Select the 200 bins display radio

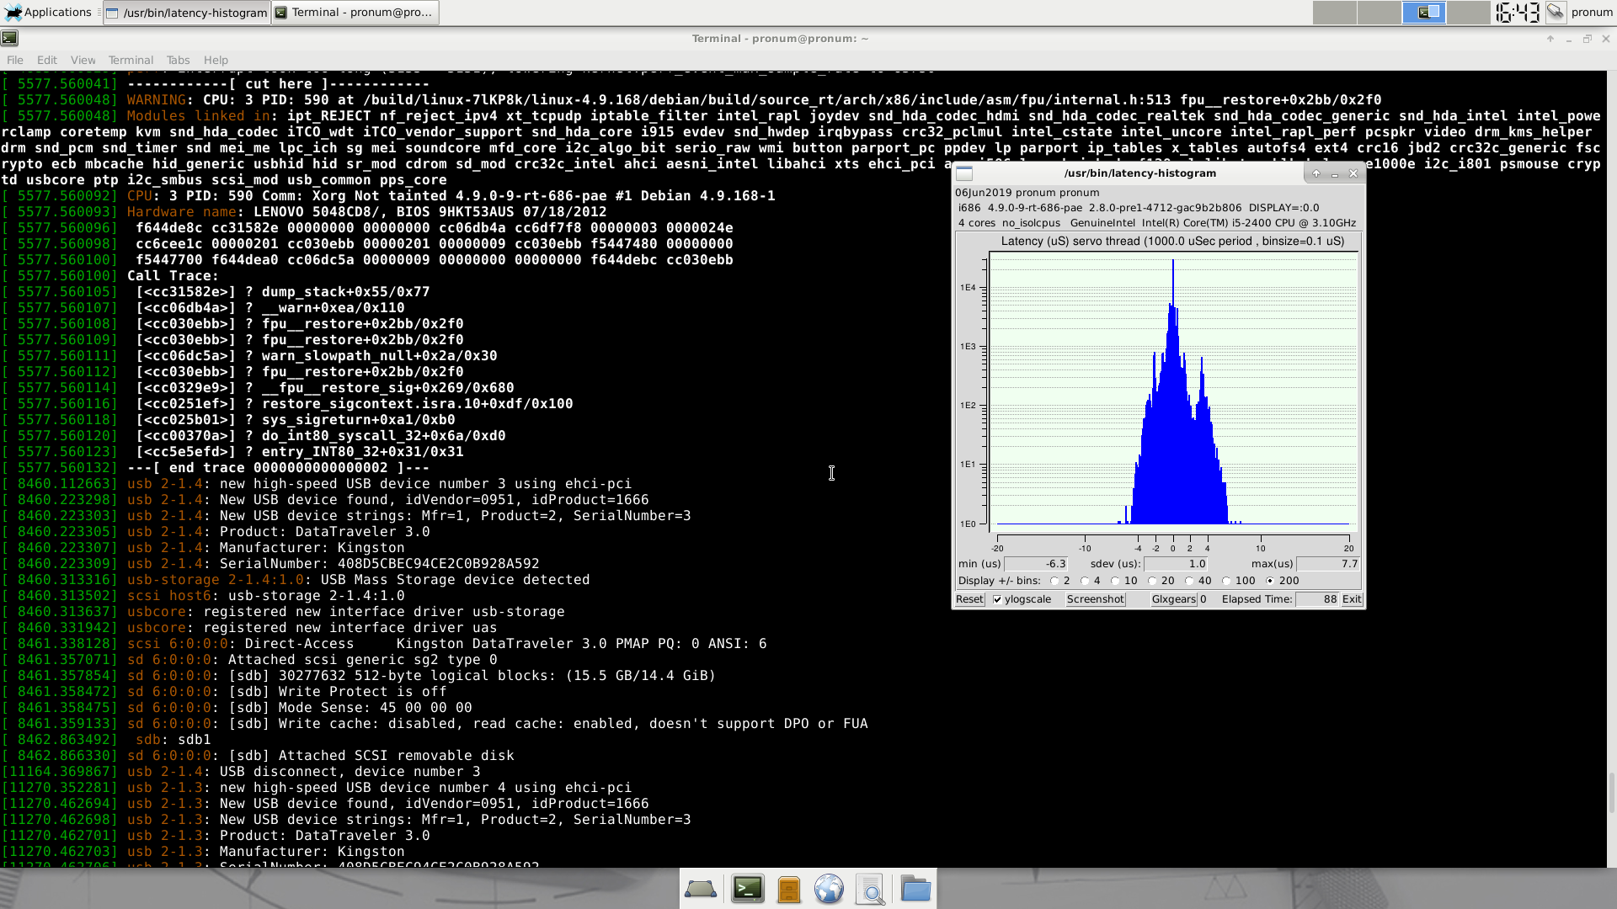pos(1270,581)
